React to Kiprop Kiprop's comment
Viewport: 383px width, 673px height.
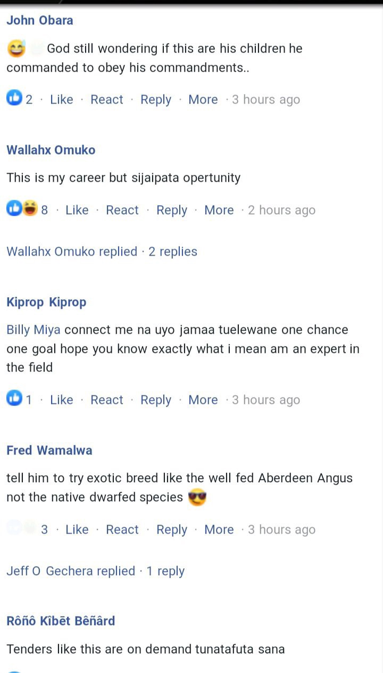click(107, 400)
